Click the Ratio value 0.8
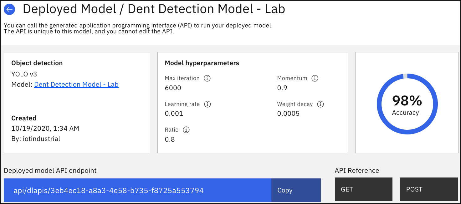Viewport: 461px width, 204px height. [x=170, y=139]
